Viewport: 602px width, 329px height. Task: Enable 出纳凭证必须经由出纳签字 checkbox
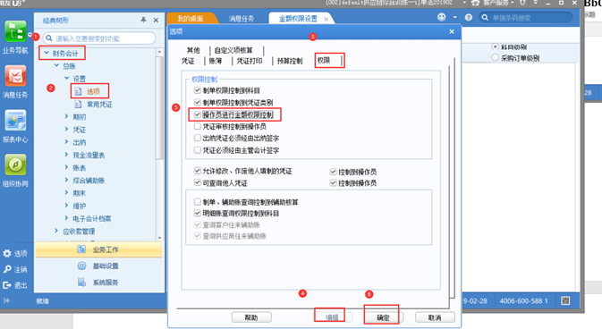click(198, 139)
